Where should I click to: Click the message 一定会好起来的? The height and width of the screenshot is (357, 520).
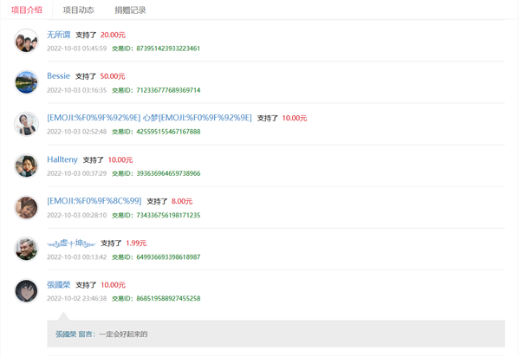point(123,334)
